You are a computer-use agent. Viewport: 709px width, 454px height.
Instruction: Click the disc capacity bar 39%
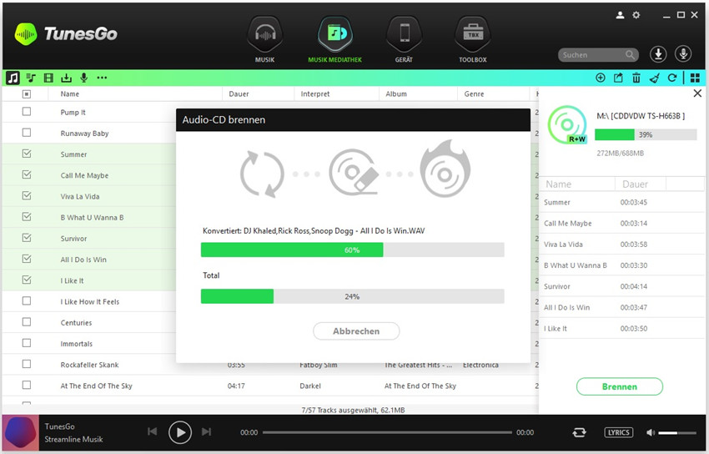[x=646, y=134]
